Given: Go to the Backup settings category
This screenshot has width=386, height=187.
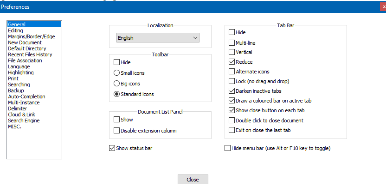Looking at the screenshot, I should [x=16, y=90].
